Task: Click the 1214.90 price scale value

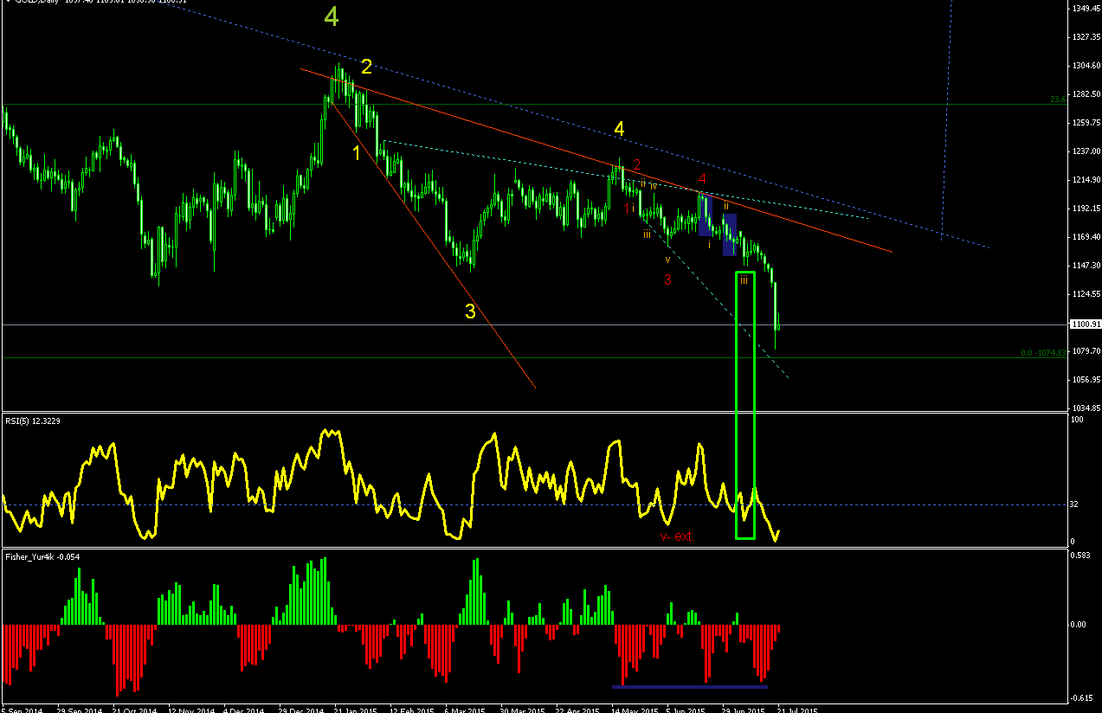Action: click(x=1086, y=180)
